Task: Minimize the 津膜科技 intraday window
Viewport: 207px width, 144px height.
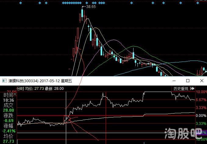Action: 174,81
